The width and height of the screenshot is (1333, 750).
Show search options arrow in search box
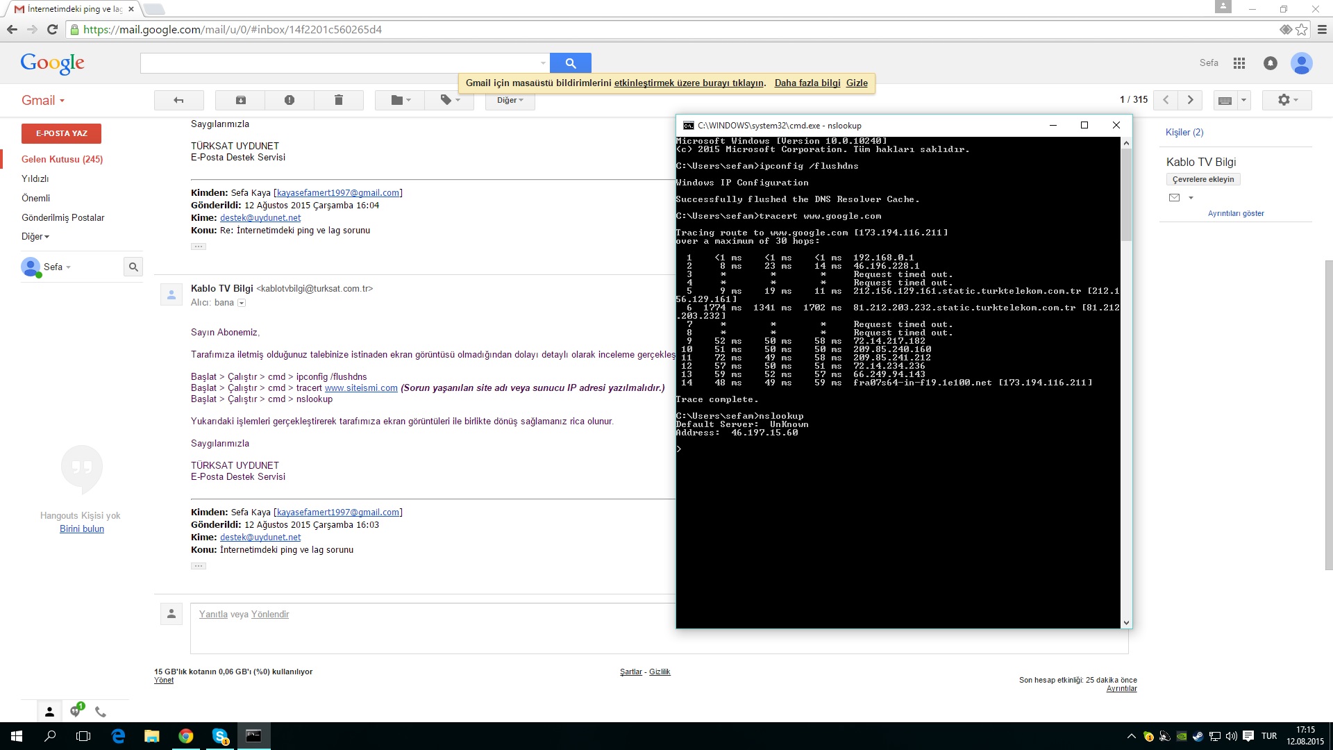click(543, 63)
